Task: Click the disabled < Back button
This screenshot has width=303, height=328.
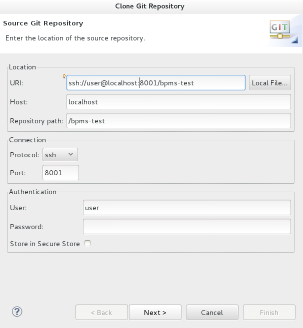Action: [x=101, y=313]
